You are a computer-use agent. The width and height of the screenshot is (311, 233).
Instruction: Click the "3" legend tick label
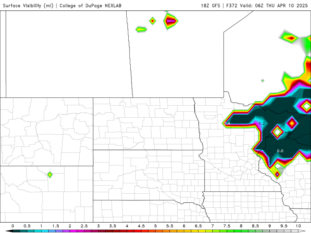pyautogui.click(x=98, y=226)
